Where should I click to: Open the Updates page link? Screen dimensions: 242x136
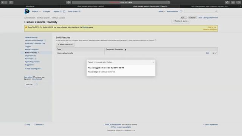point(85,27)
